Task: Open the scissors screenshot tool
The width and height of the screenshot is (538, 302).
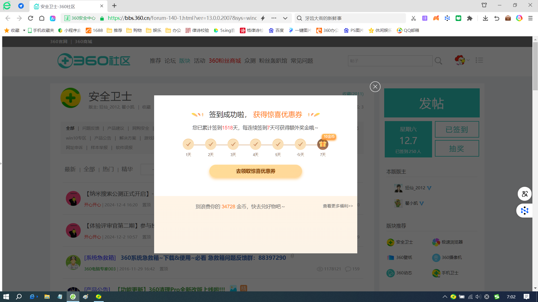Action: (414, 18)
